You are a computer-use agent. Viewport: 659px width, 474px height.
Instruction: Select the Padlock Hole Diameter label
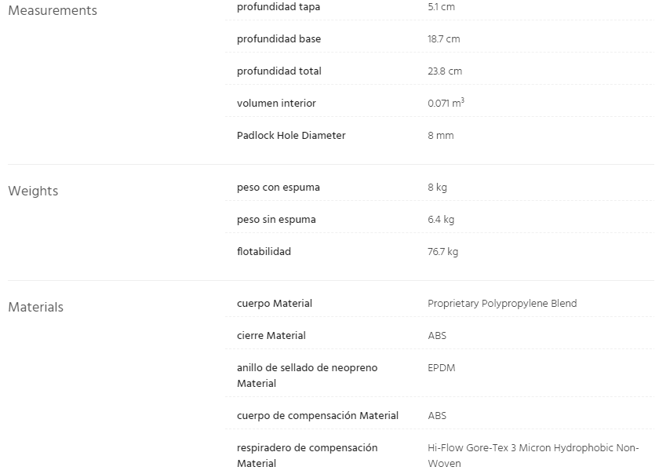pos(291,136)
